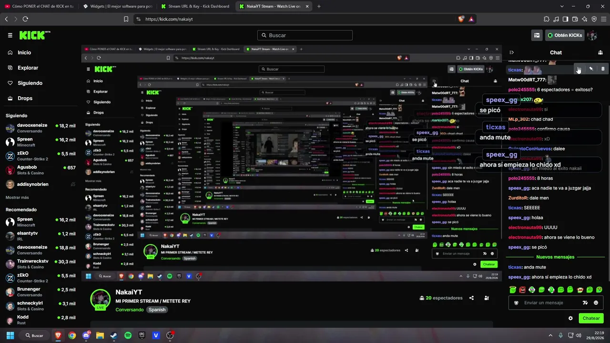Open the music note playlist icon in the toolbar
This screenshot has width=610, height=343.
tap(556, 19)
